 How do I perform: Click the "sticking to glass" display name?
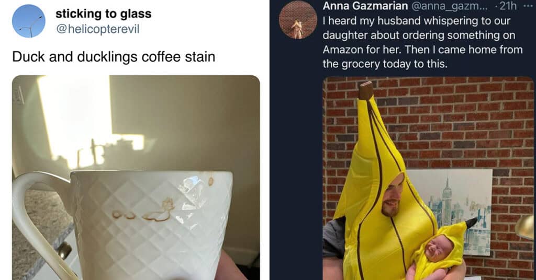click(103, 14)
